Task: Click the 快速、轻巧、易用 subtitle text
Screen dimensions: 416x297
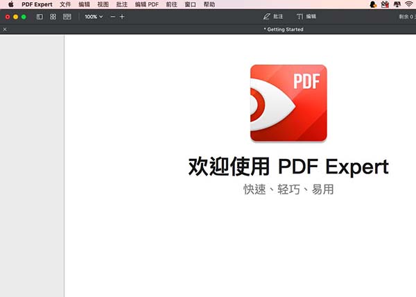Action: click(x=288, y=189)
